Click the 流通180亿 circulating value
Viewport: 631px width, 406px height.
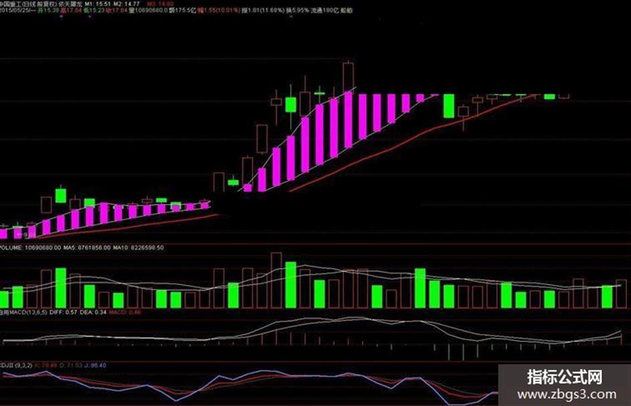pos(325,11)
